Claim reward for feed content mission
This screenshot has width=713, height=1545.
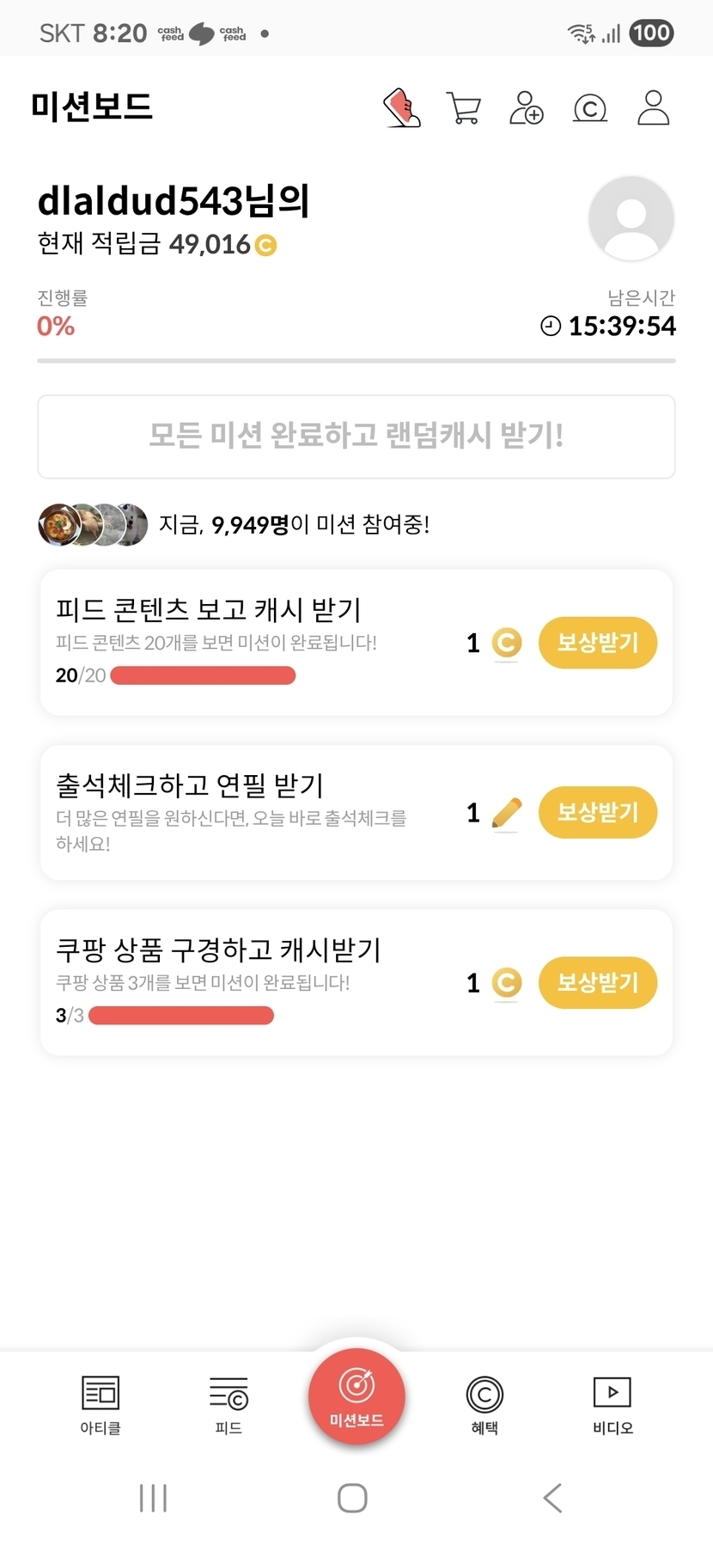(597, 643)
